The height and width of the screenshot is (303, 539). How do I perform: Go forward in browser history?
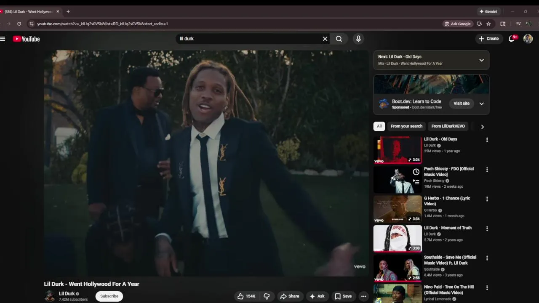[8, 24]
